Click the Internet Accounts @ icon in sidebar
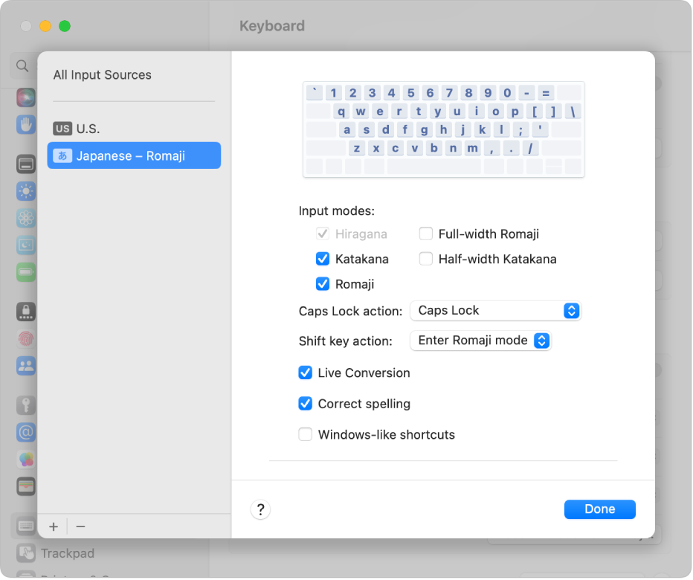693x580 pixels. point(26,432)
